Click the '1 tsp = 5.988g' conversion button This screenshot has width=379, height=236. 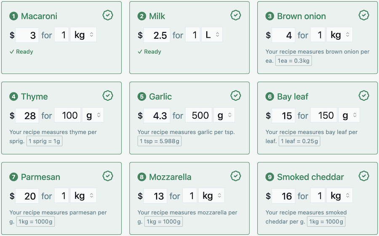[x=160, y=141]
